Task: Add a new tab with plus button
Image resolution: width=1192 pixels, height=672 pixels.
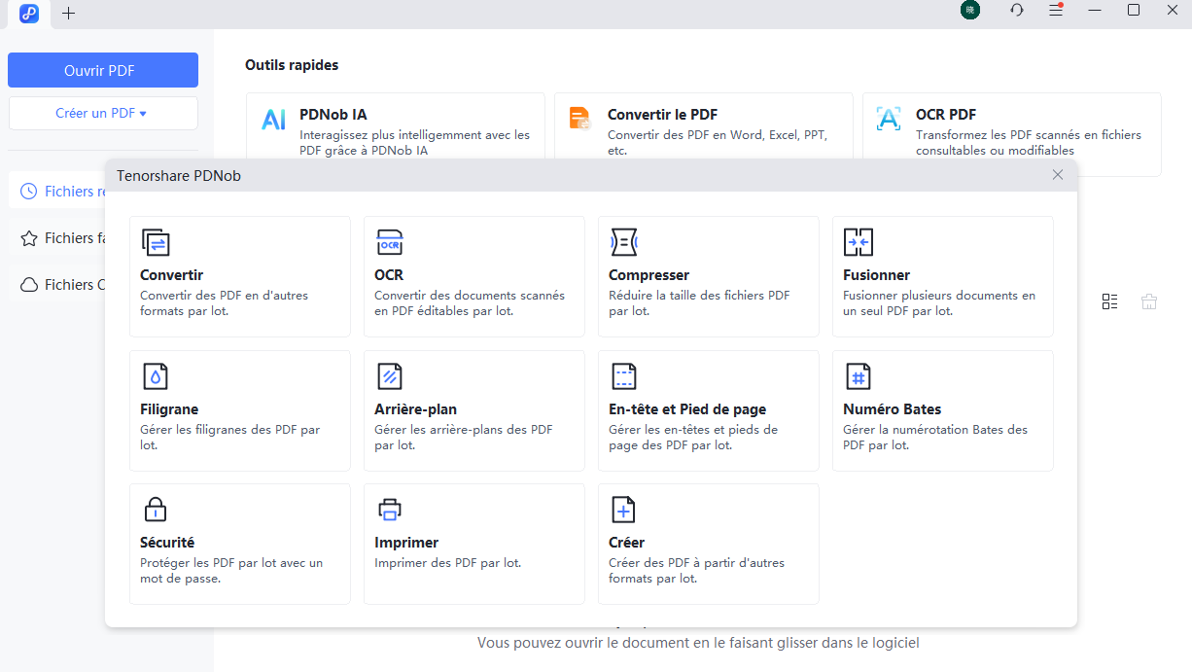Action: 68,14
